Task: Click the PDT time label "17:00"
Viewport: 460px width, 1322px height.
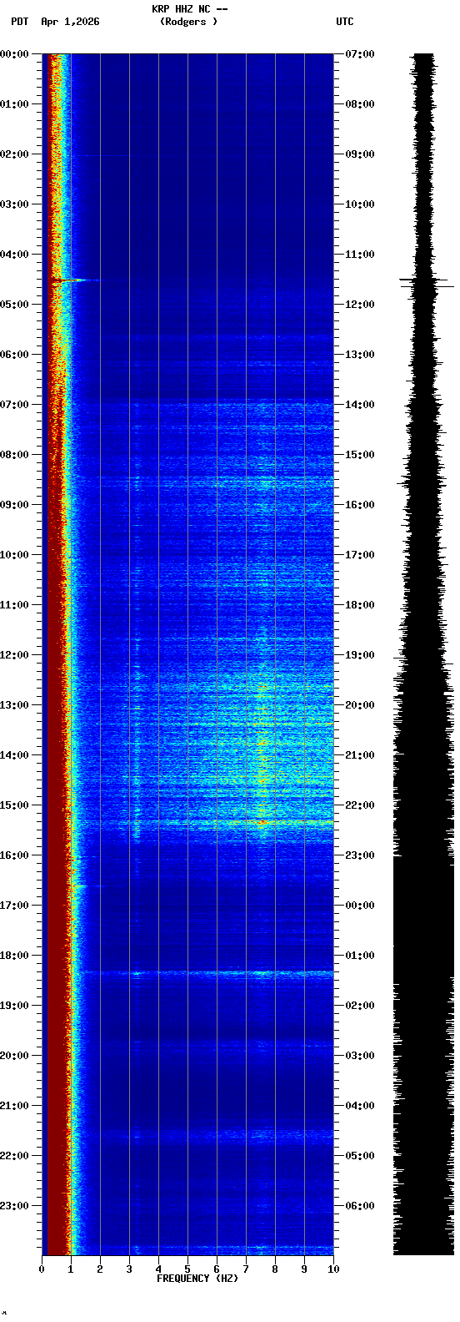Action: pos(14,906)
